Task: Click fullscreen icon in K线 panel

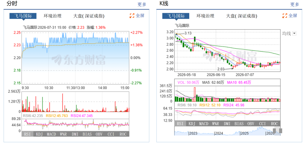Action: (x=285, y=16)
